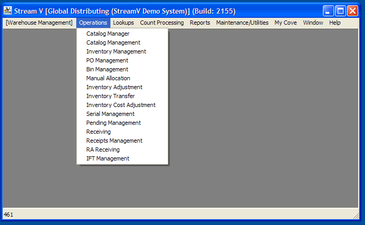Expand the Lookups menu
This screenshot has width=365, height=225.
(124, 23)
